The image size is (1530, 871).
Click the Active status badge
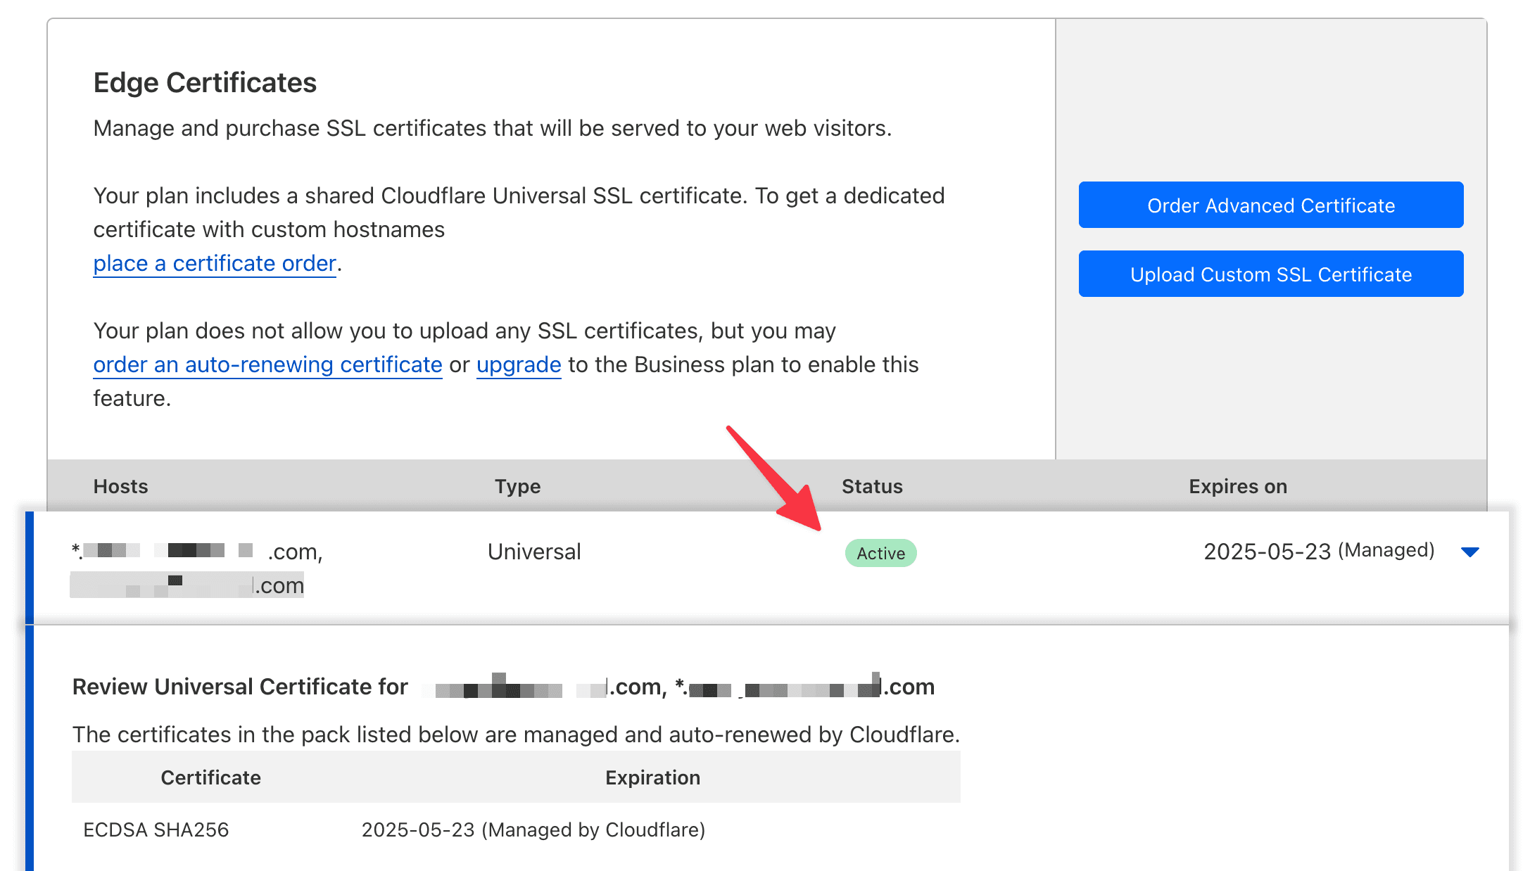click(880, 553)
